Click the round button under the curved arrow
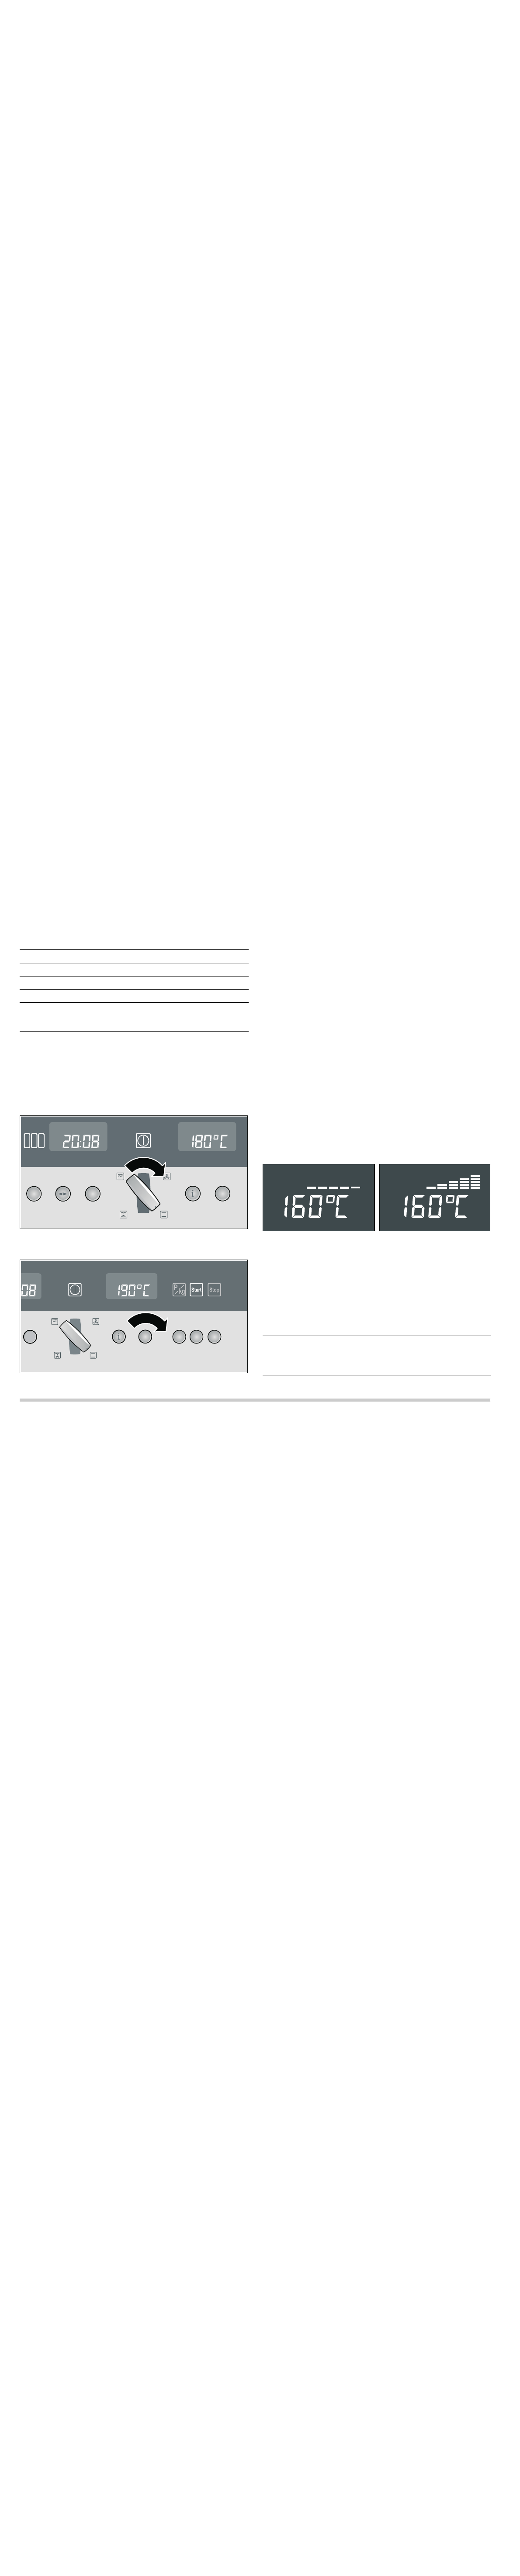Viewport: 520px width, 2576px height. pyautogui.click(x=146, y=1337)
